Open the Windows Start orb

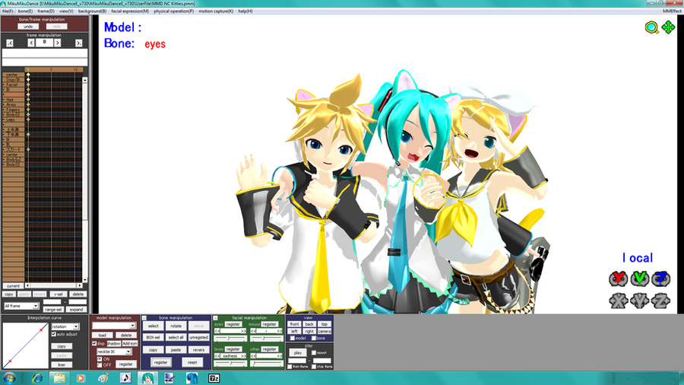click(x=9, y=378)
